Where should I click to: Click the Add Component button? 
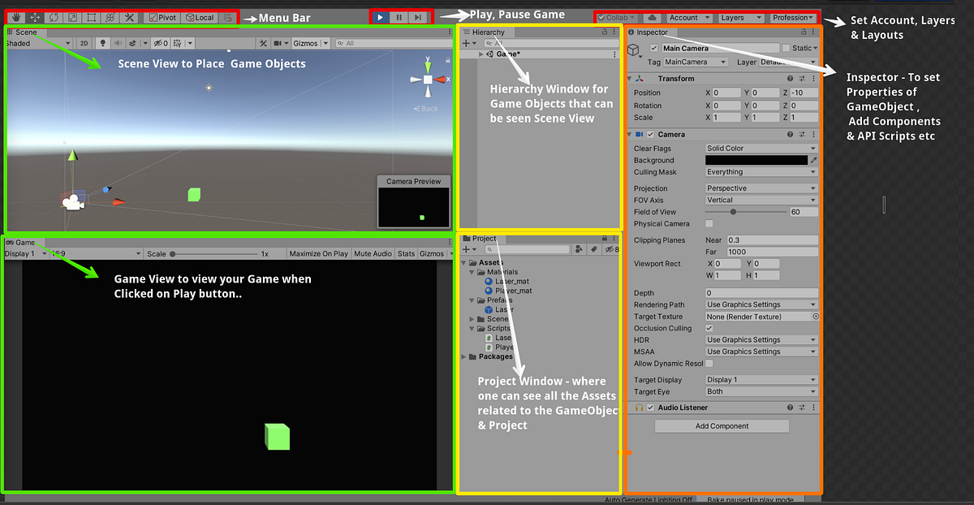click(721, 425)
